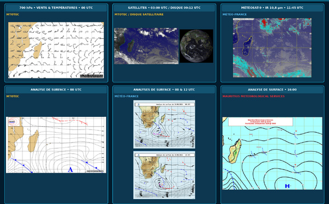Image resolution: width=329 pixels, height=204 pixels.
Task: Click the blue H high-pressure marker on Mauritius map
Action: pyautogui.click(x=287, y=186)
